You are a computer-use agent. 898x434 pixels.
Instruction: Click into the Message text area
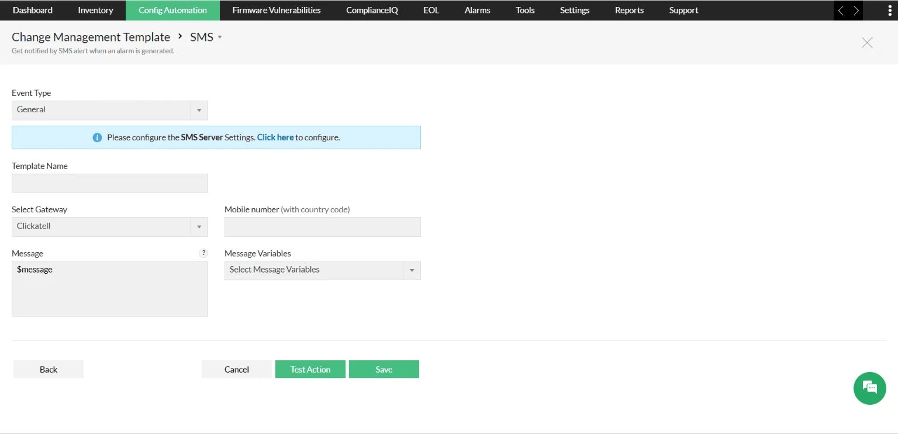click(x=110, y=289)
